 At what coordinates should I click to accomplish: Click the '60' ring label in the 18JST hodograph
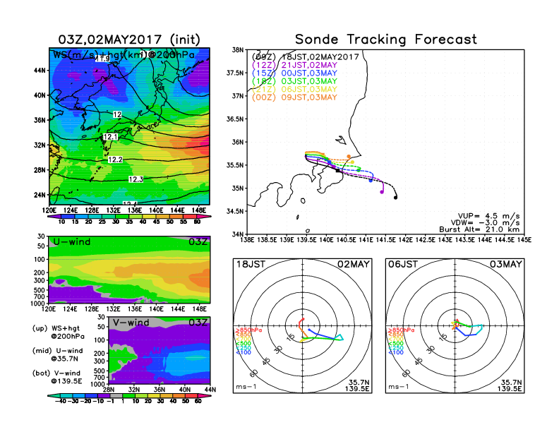[x=254, y=373]
